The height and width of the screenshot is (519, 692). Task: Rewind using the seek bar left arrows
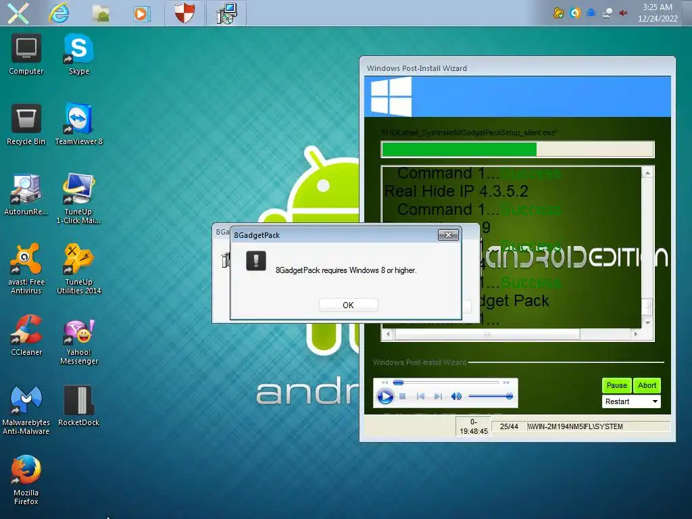pos(385,382)
